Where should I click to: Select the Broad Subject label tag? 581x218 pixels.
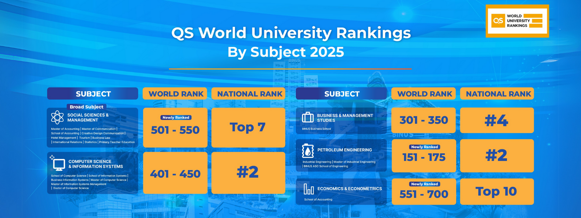pyautogui.click(x=86, y=107)
